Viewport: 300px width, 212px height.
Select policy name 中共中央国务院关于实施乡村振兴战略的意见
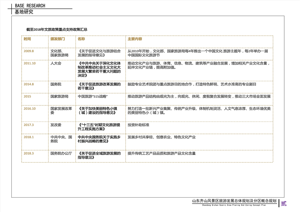point(99,139)
